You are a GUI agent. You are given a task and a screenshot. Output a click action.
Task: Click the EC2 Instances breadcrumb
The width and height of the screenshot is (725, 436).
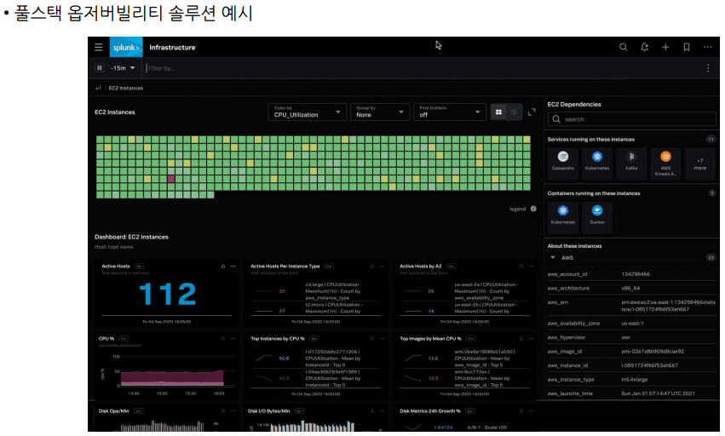pos(126,88)
